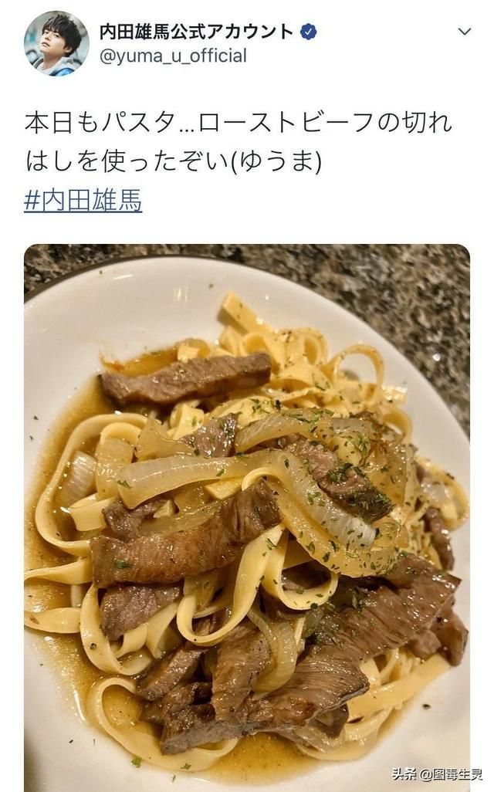Click the blue verified badge

[309, 32]
